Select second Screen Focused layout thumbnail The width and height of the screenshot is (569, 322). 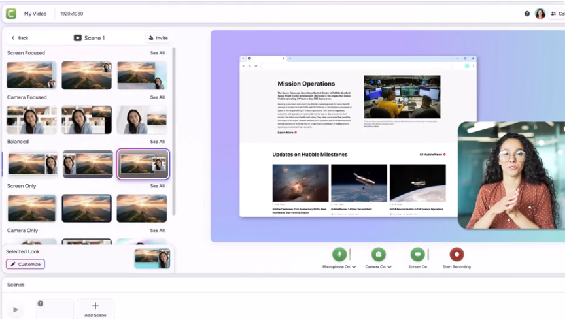tap(87, 75)
